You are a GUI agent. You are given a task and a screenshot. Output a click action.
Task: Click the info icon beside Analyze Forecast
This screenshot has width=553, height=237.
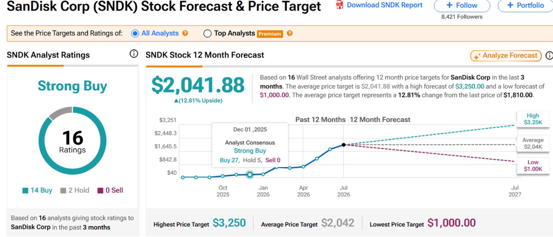[x=549, y=55]
